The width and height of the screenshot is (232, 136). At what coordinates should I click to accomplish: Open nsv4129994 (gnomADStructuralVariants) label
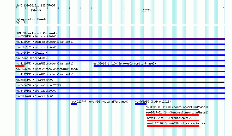coord(45,42)
